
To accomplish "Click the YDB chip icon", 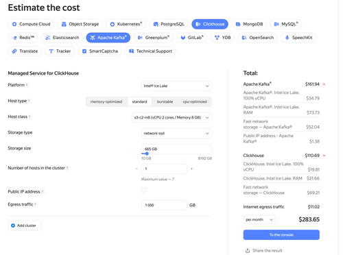I will (x=217, y=38).
